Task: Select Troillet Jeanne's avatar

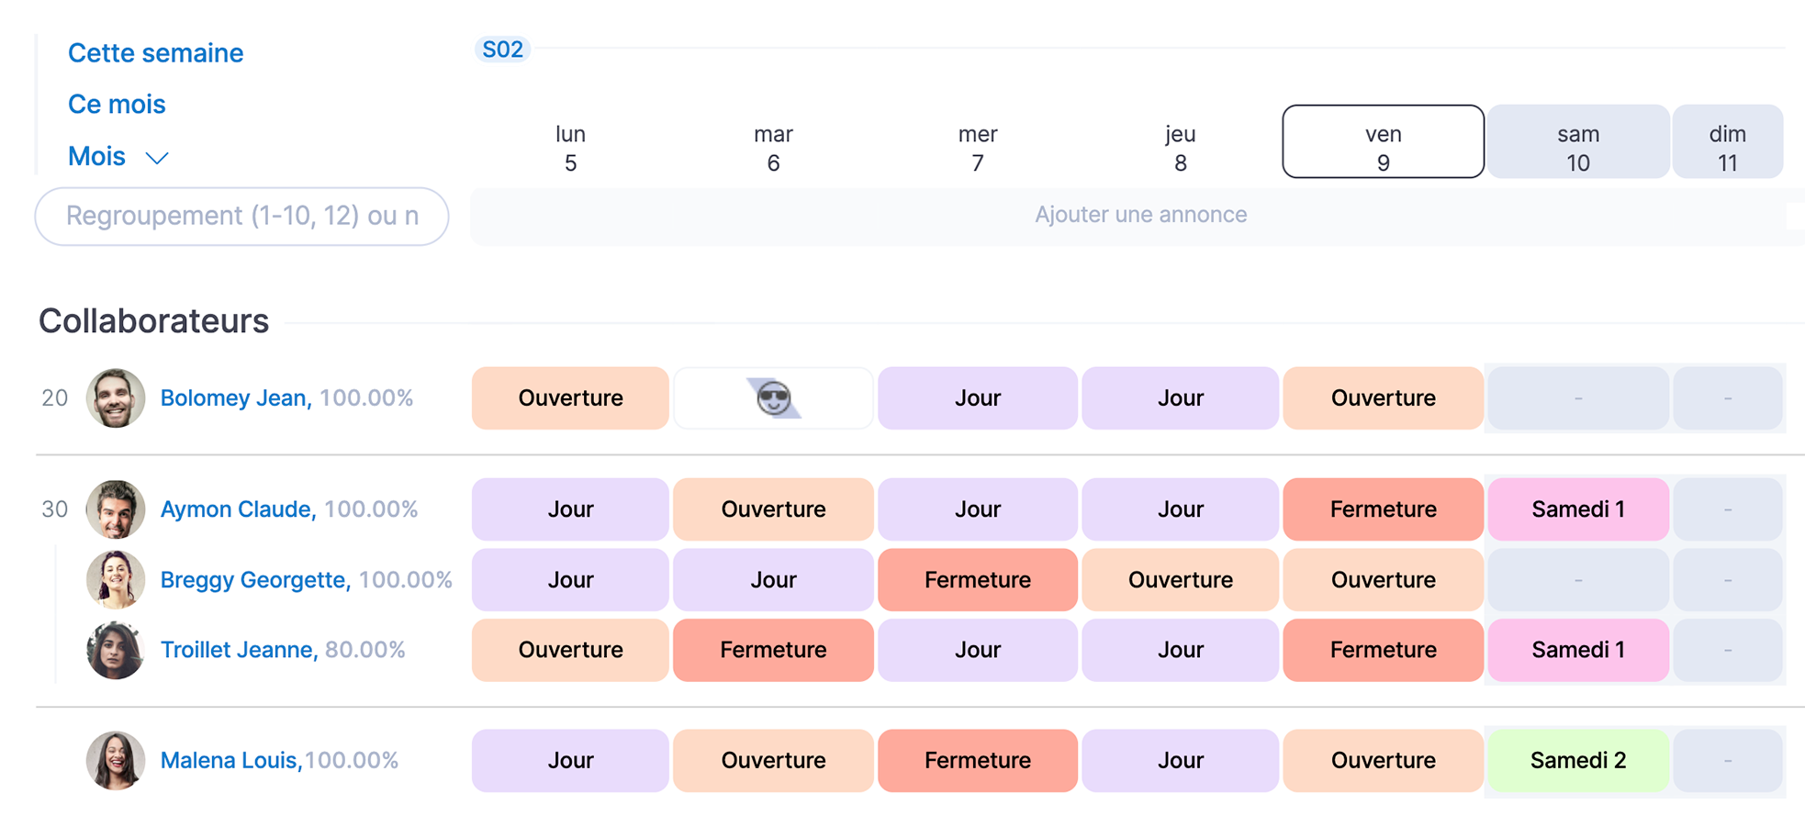Action: tap(116, 650)
